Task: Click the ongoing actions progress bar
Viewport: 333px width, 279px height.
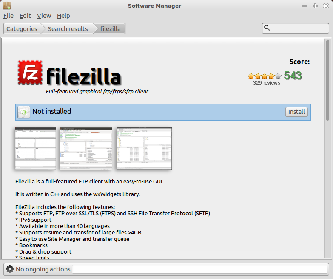Action: point(199,269)
